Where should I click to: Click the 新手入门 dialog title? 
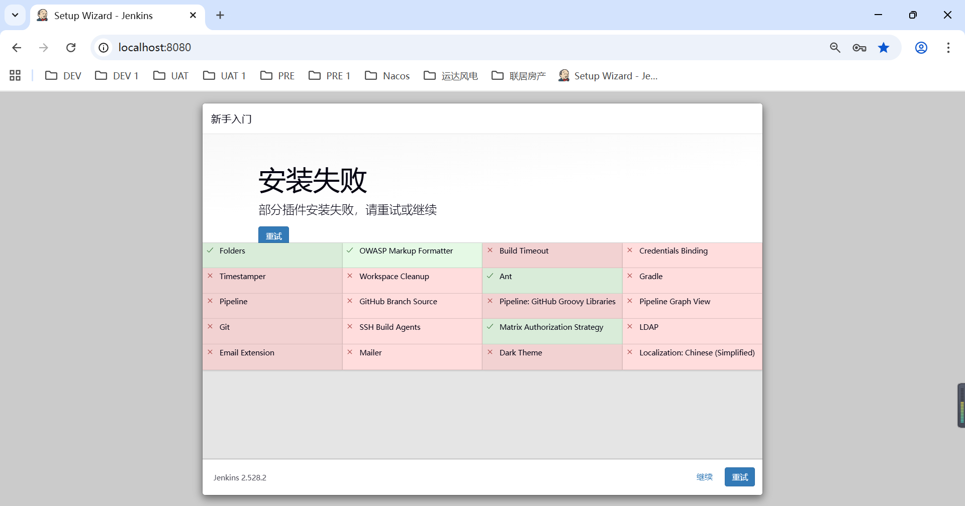(231, 119)
